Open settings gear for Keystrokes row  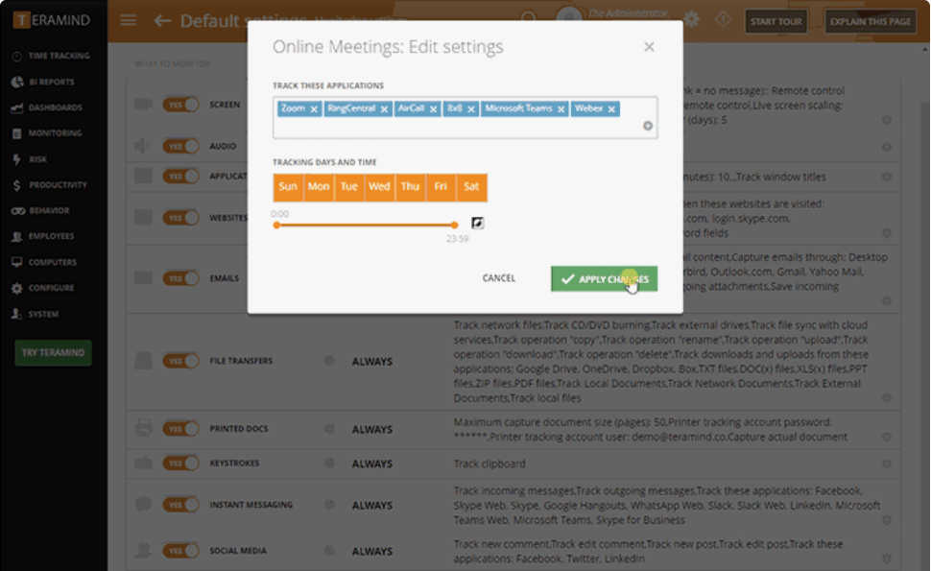click(x=887, y=464)
